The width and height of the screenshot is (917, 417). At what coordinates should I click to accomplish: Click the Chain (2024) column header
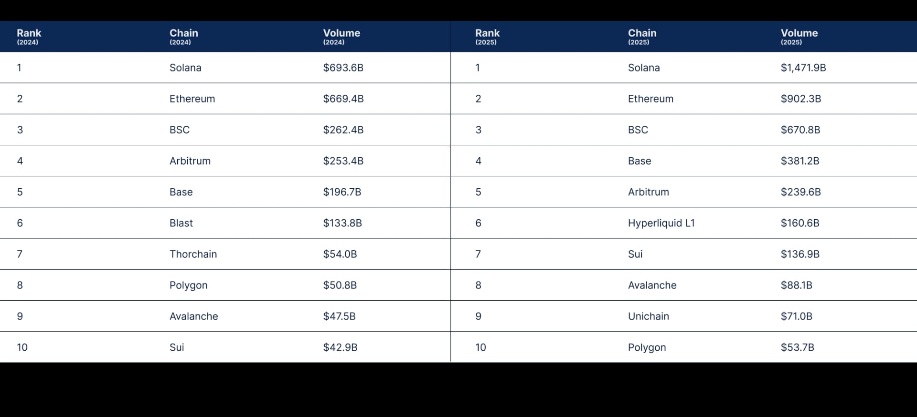(183, 37)
